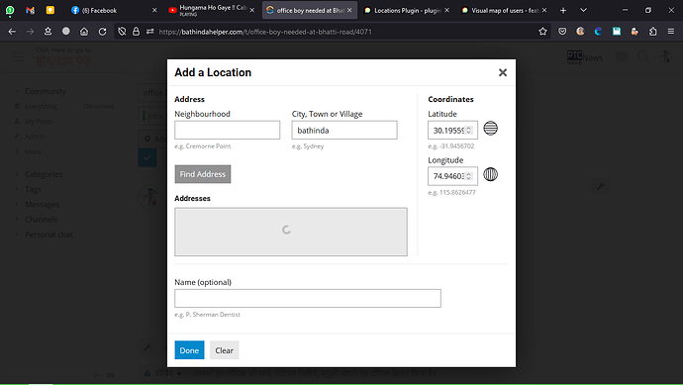Open the tracking protection shield icon
The height and width of the screenshot is (385, 683).
coord(122,32)
